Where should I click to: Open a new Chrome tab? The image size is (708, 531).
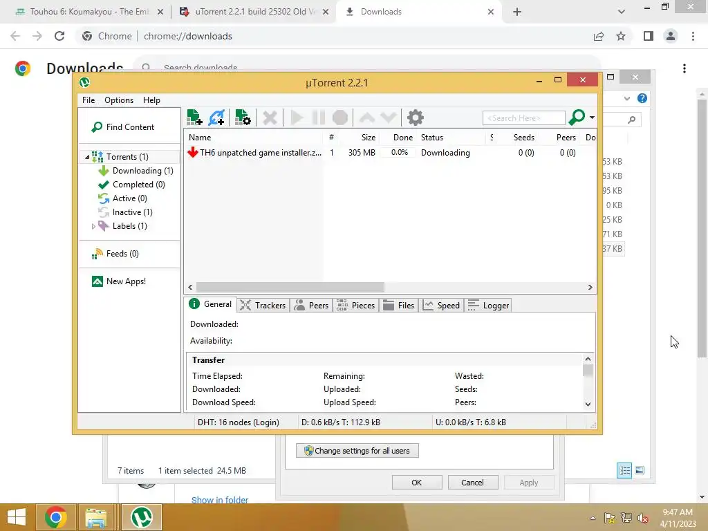[x=517, y=12]
